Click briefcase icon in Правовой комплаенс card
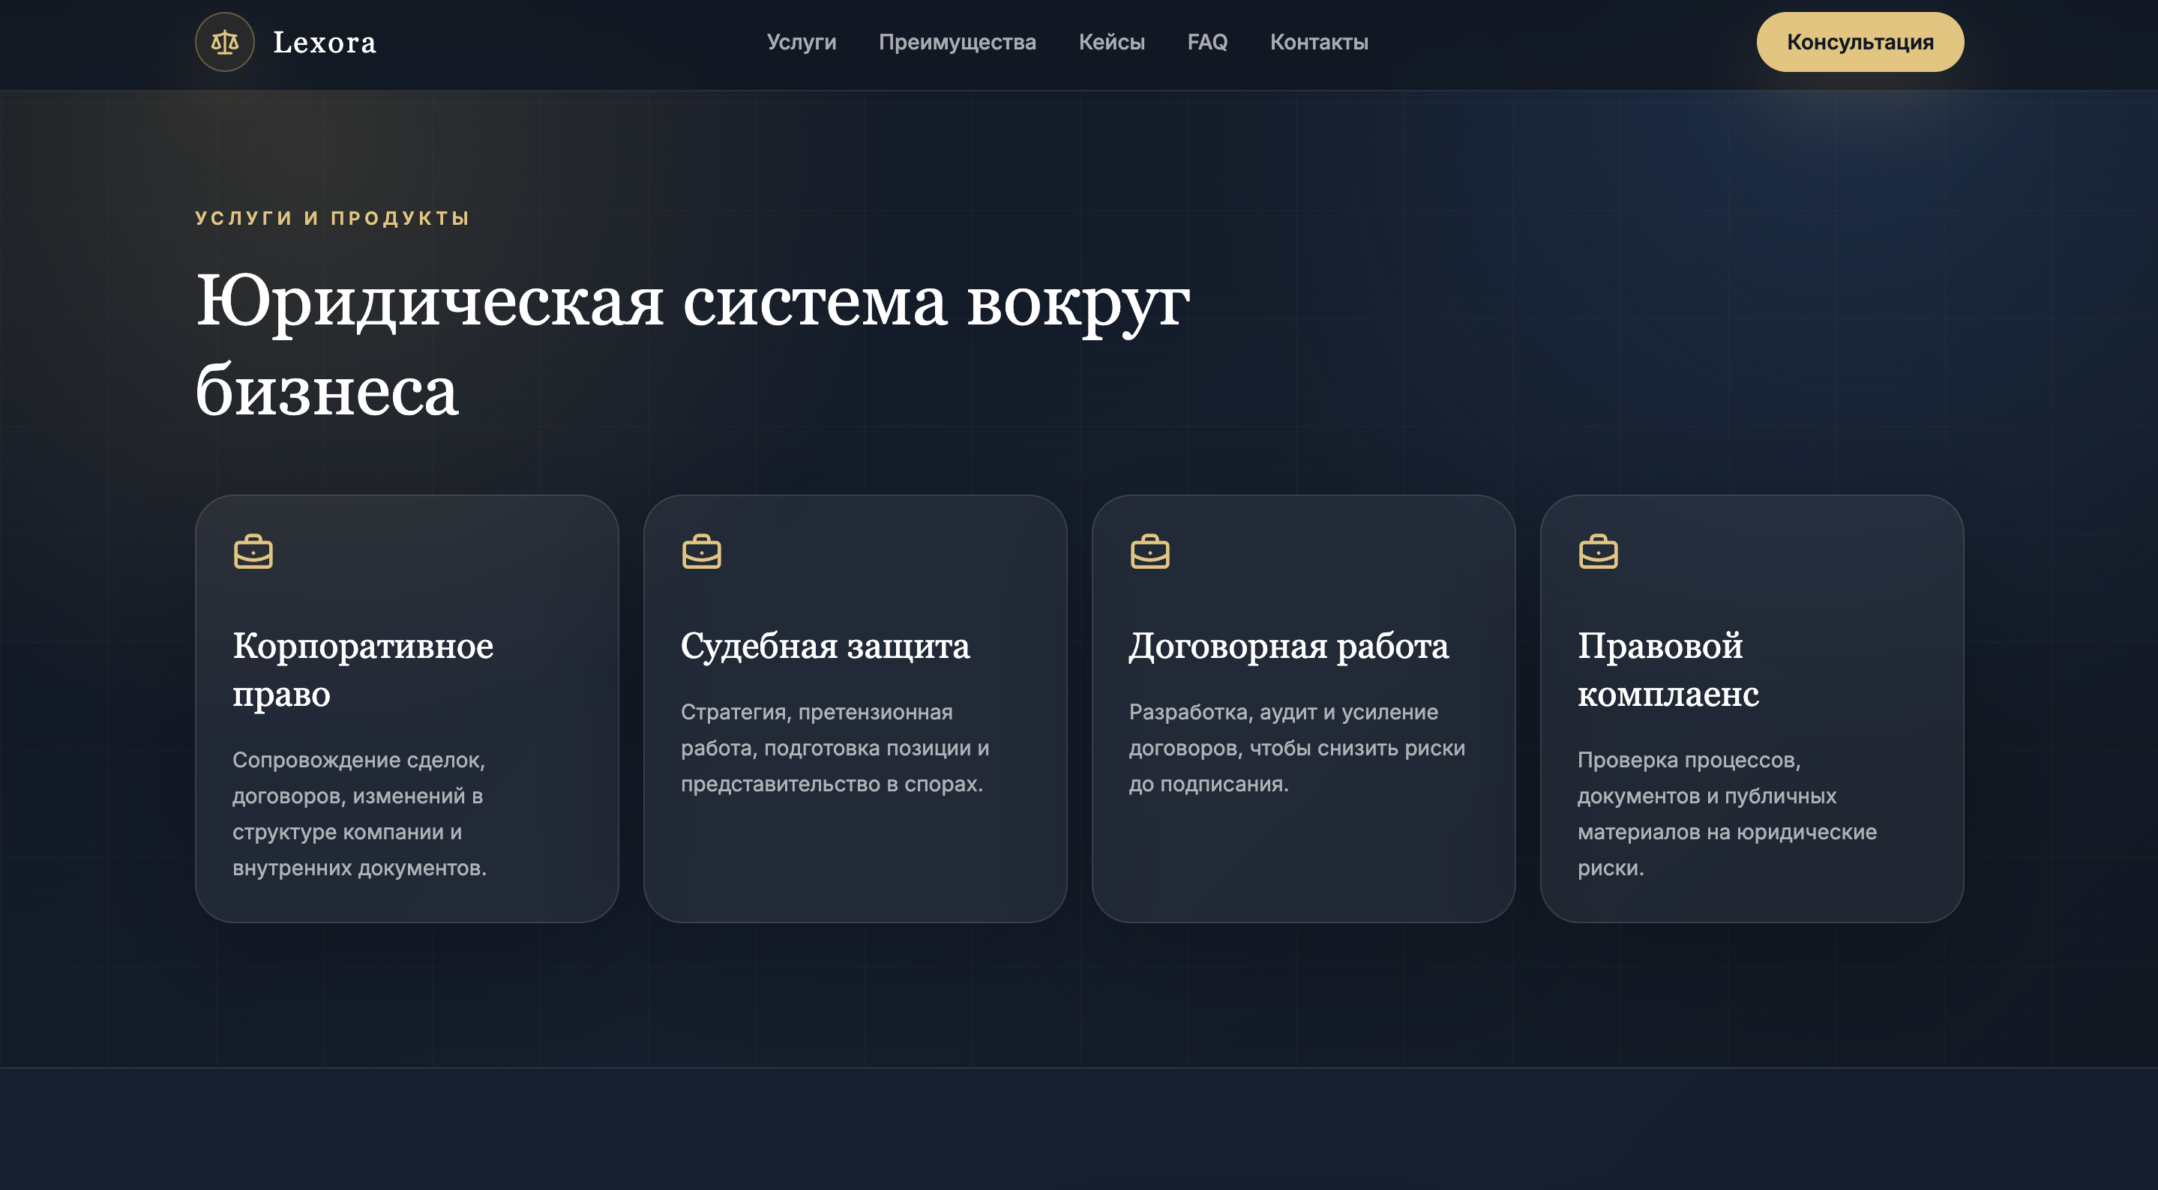The image size is (2158, 1190). pyautogui.click(x=1598, y=551)
